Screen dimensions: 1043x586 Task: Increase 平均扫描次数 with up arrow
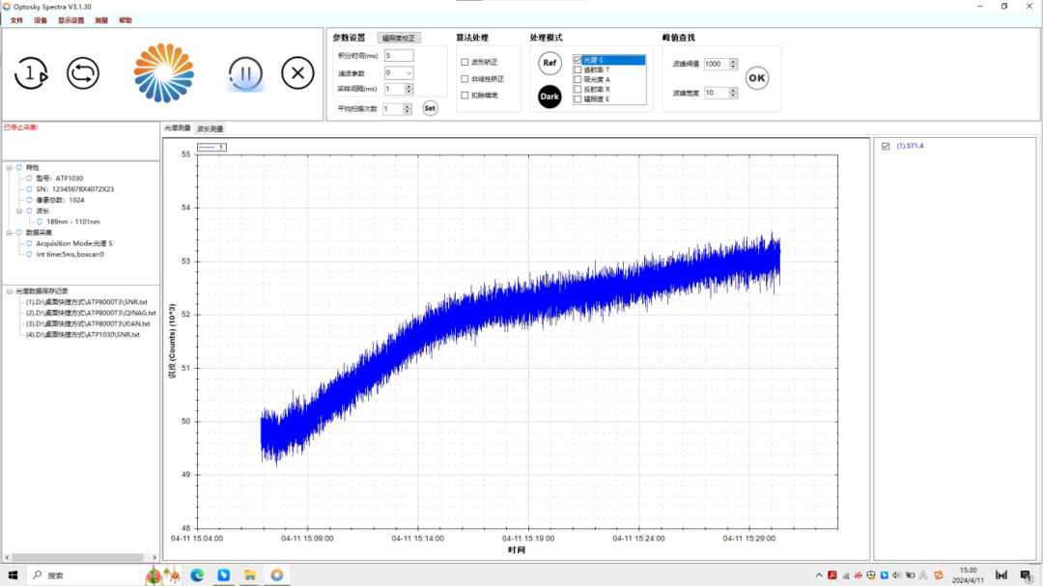pyautogui.click(x=408, y=106)
